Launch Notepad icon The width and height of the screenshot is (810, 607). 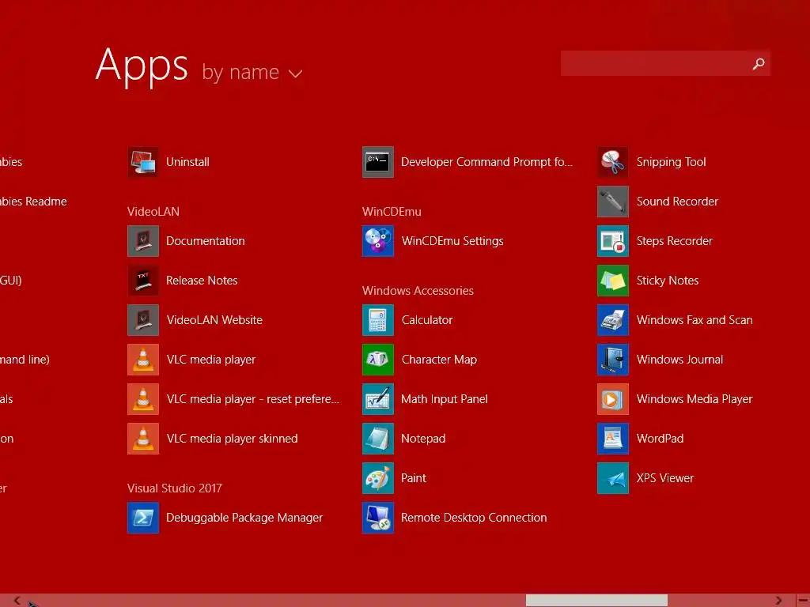[378, 439]
